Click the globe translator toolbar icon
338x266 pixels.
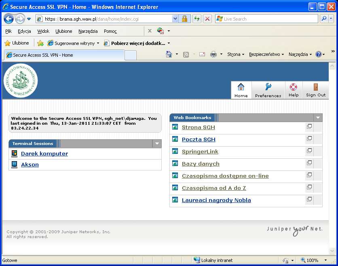pyautogui.click(x=161, y=31)
